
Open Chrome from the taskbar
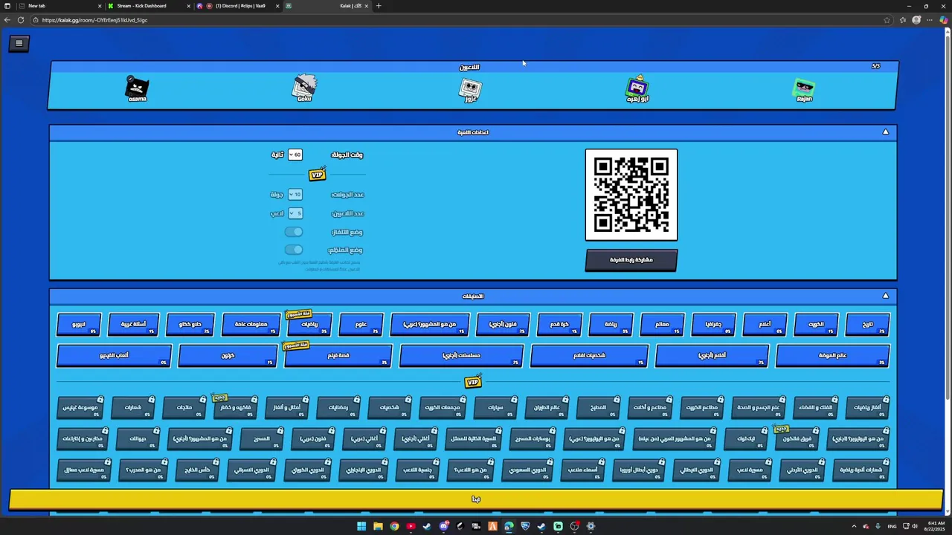click(394, 526)
